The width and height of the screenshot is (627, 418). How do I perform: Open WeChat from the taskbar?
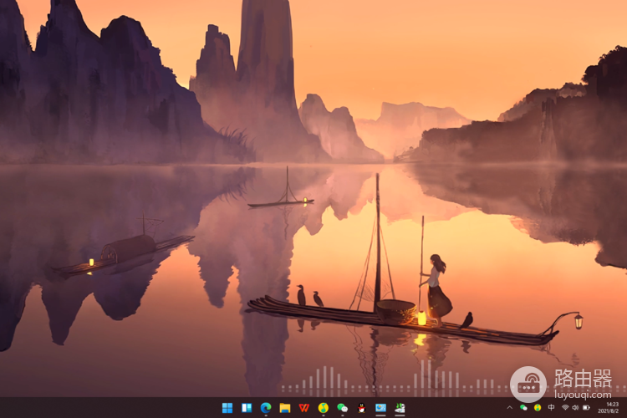[x=342, y=408]
